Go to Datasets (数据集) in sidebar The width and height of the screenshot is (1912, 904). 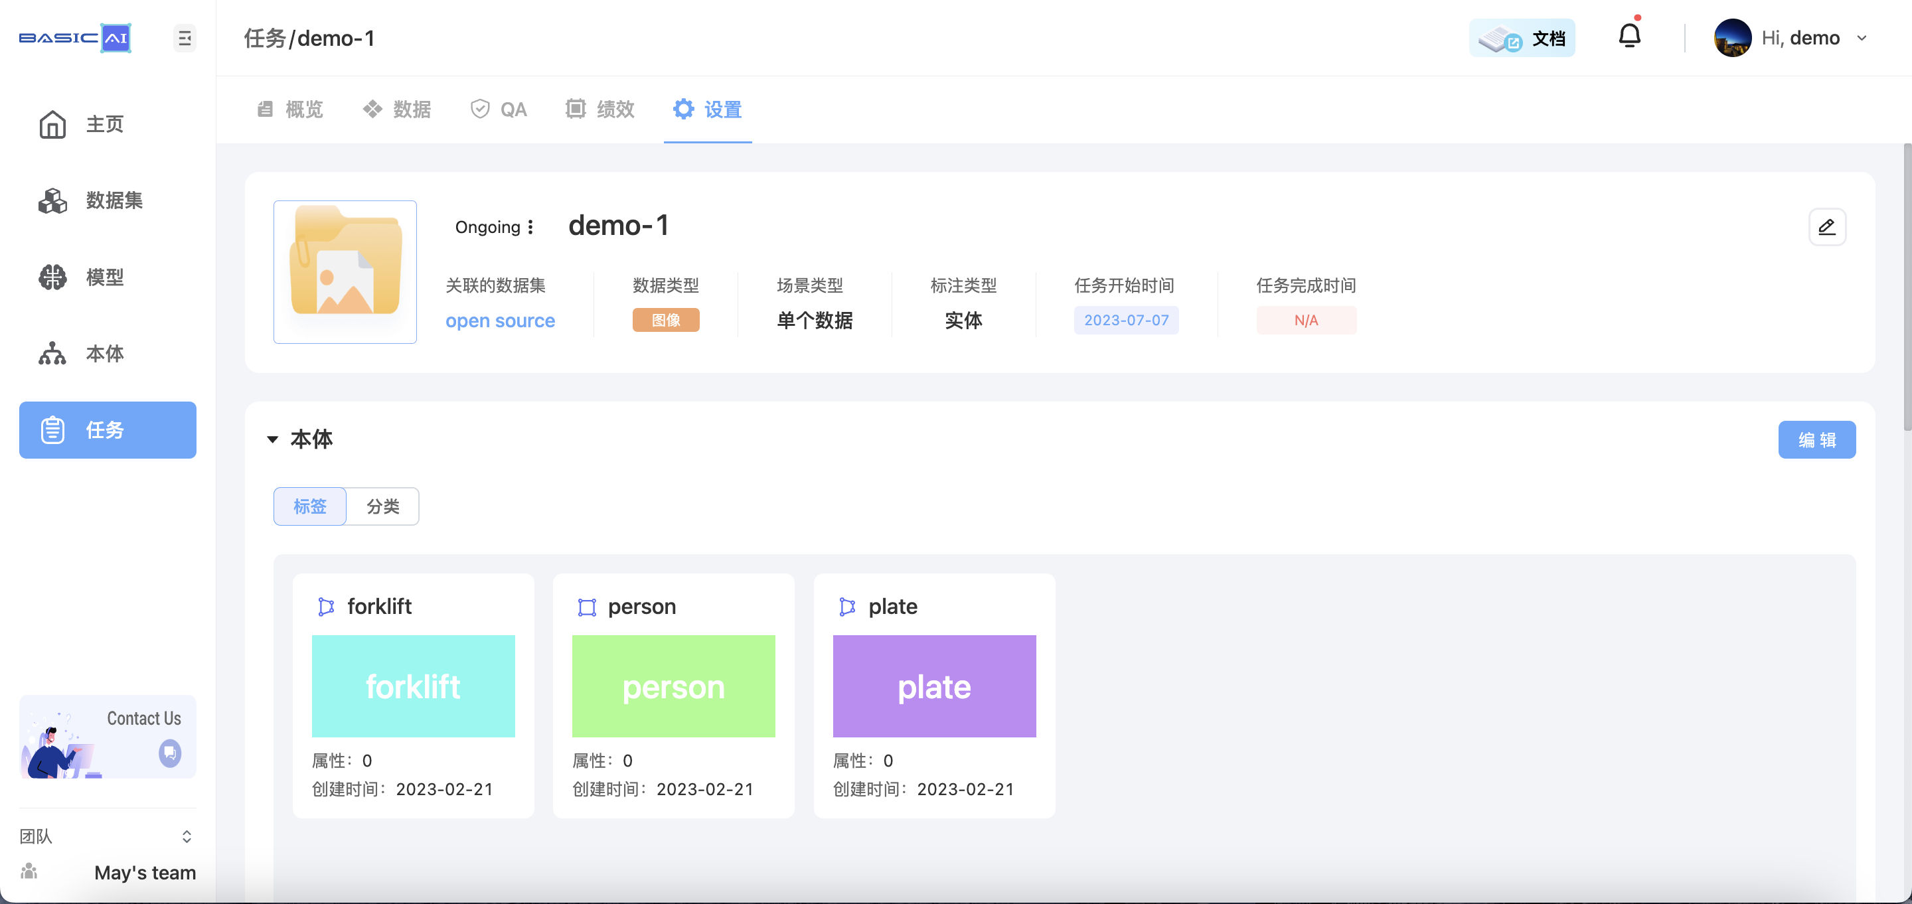click(107, 200)
